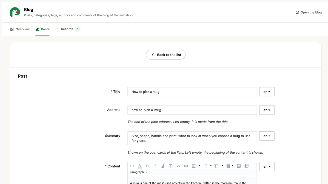Click the Address hint text about post address
328x184 pixels.
click(x=178, y=122)
